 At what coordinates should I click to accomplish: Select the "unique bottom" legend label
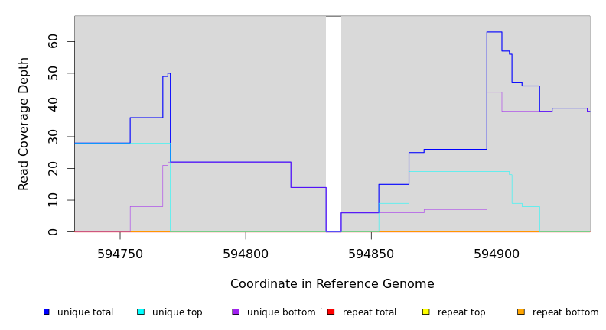(x=281, y=312)
